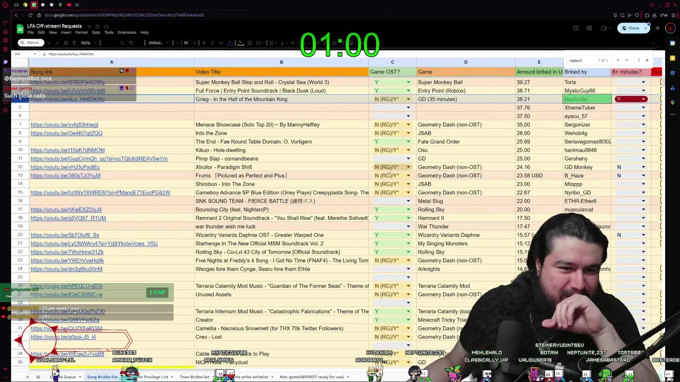Close the find in sheet box
The image size is (680, 382).
[647, 60]
